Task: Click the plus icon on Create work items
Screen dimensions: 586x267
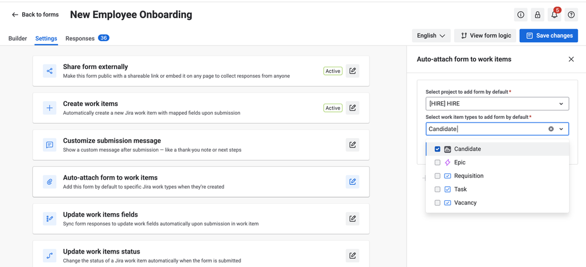Action: pyautogui.click(x=50, y=108)
